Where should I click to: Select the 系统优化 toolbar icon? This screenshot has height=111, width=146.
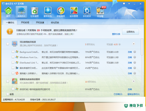[21, 12]
